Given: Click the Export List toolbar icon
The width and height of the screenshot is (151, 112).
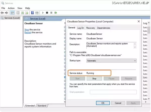Looking at the screenshot, I should 27,13.
